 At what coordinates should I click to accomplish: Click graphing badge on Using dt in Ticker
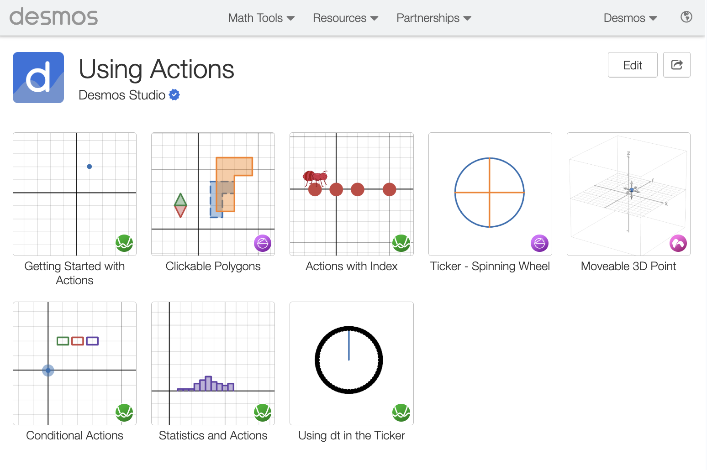pos(401,413)
